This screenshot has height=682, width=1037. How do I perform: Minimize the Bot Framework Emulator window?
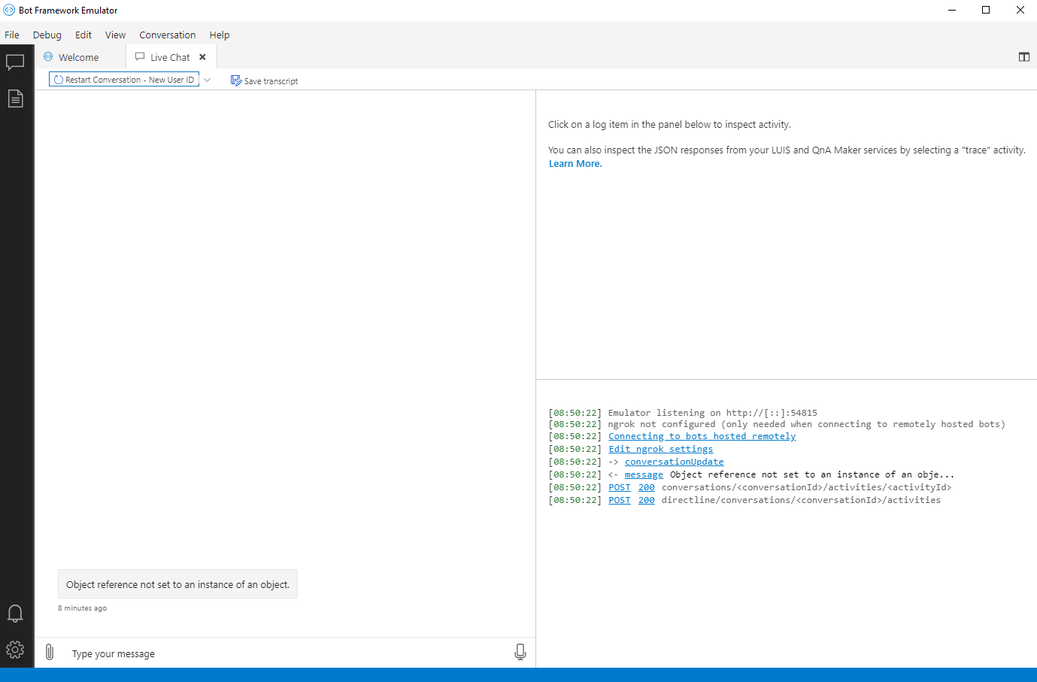click(952, 11)
